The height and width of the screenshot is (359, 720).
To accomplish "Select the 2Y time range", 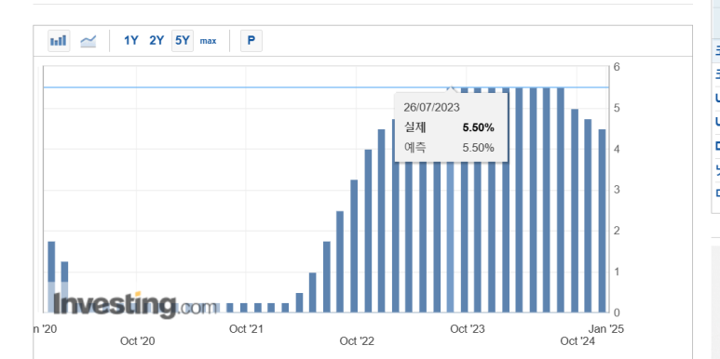I will point(156,41).
